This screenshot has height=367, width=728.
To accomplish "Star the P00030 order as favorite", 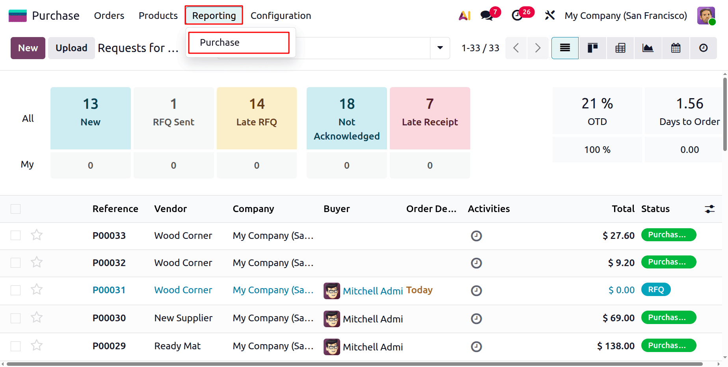I will coord(37,317).
